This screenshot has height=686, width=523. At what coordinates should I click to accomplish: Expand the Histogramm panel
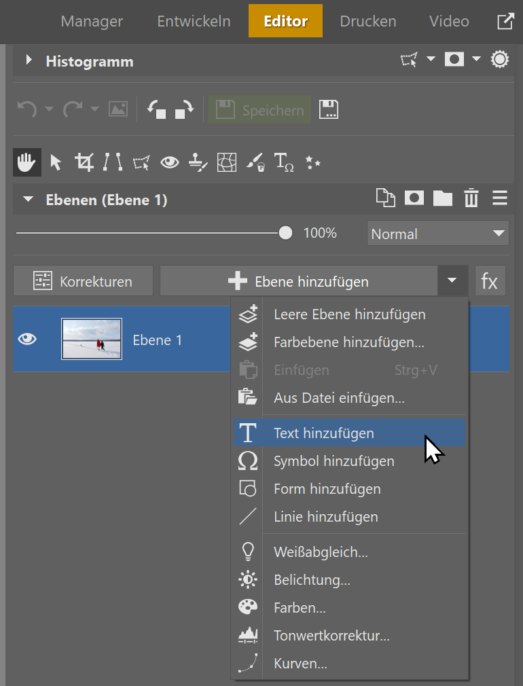click(29, 60)
